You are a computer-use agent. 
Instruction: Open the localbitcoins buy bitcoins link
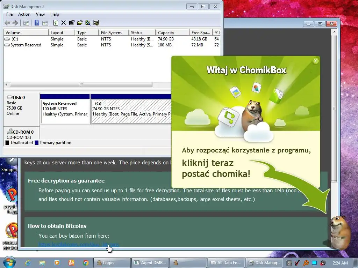(79, 245)
